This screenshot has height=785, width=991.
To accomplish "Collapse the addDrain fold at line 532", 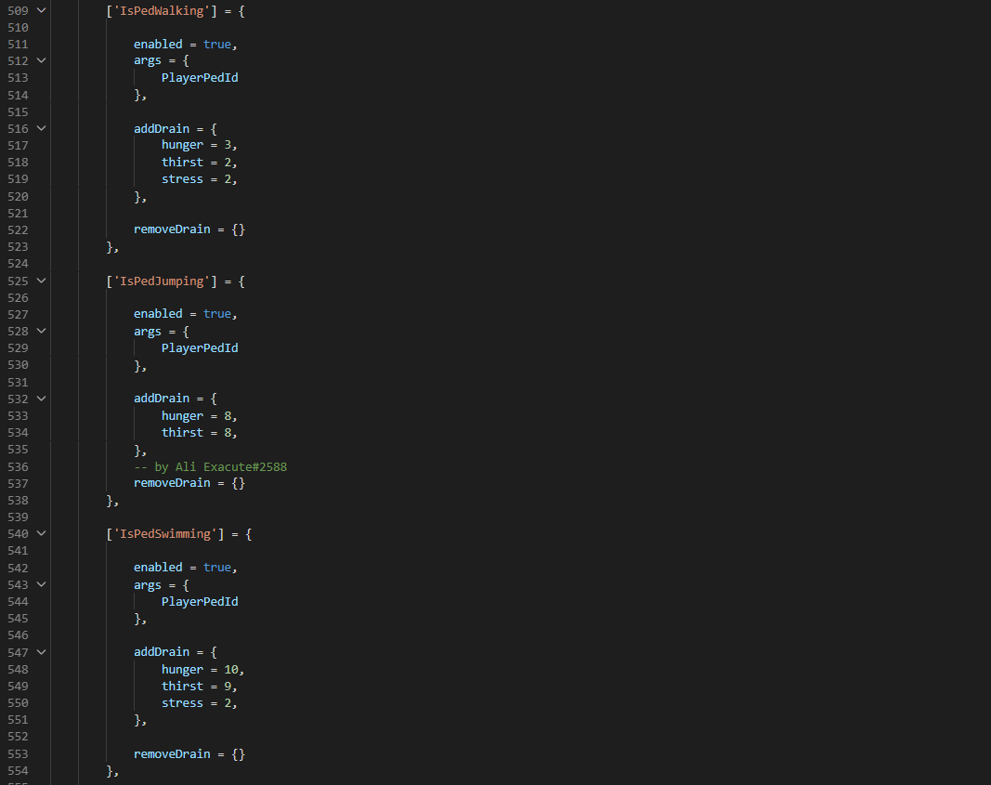I will pos(41,399).
